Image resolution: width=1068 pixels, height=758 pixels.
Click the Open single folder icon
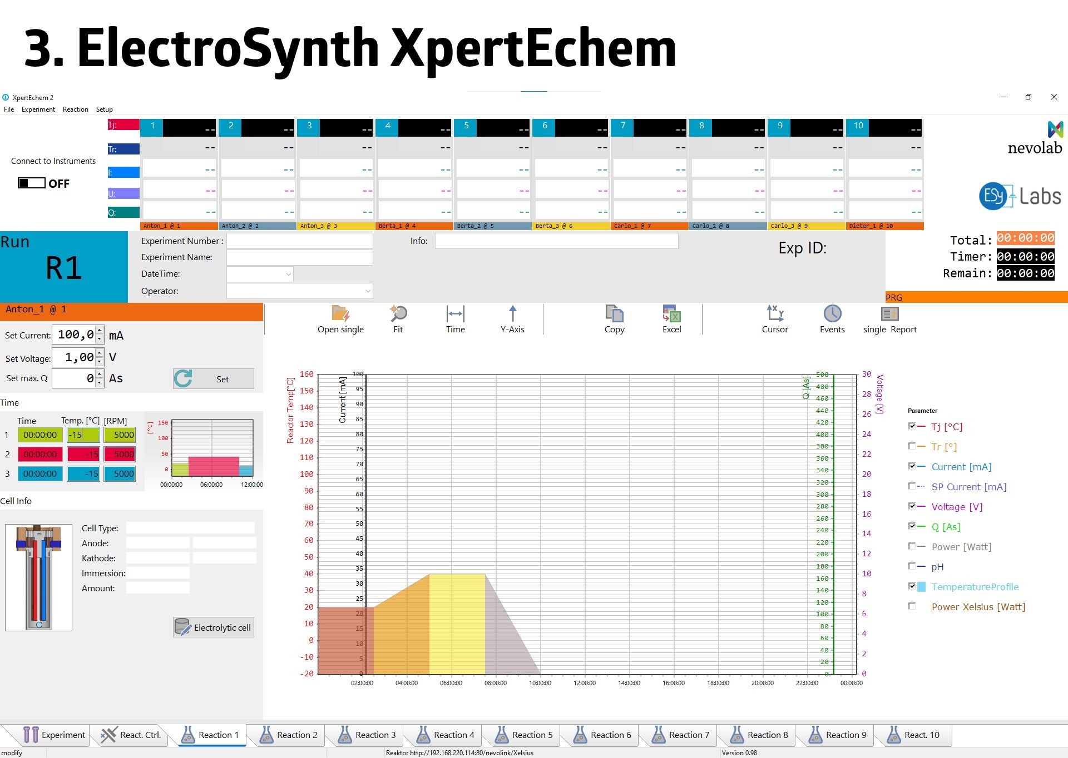point(340,313)
